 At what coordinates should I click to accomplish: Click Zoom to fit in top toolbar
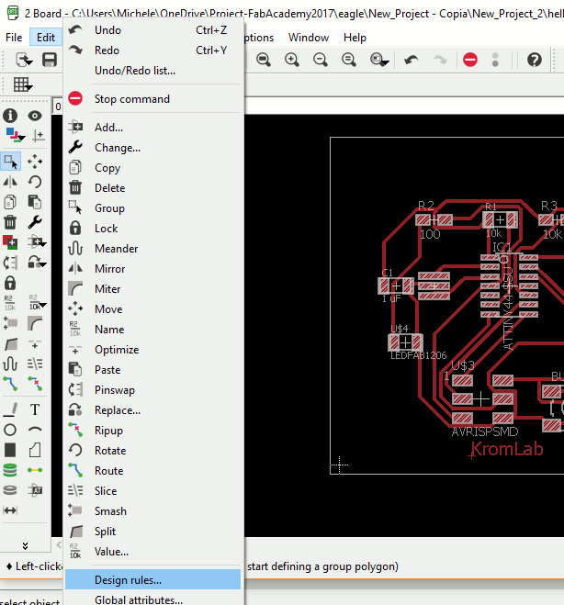(x=264, y=60)
